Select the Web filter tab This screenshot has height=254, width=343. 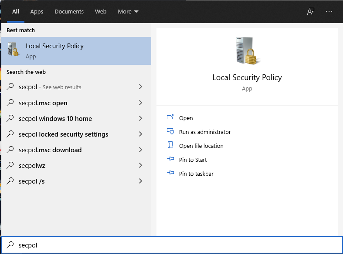(101, 12)
